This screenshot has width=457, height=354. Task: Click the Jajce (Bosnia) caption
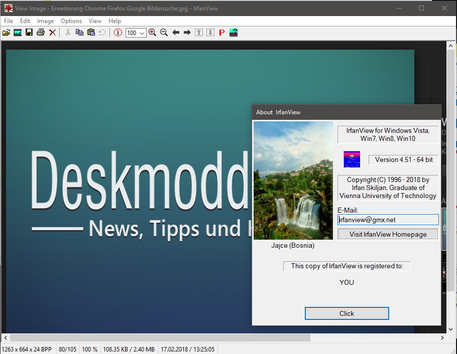[x=293, y=245]
